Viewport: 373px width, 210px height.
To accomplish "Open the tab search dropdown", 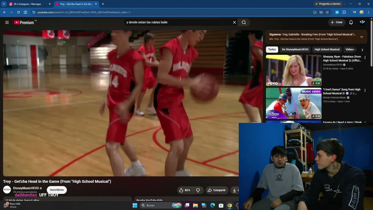I will click(4, 4).
